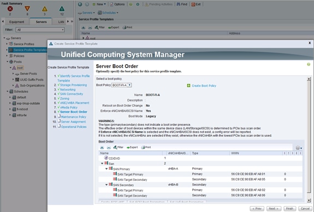Select the fi-reboot schedule
Viewport: 314px width, 212px height.
(x=22, y=110)
